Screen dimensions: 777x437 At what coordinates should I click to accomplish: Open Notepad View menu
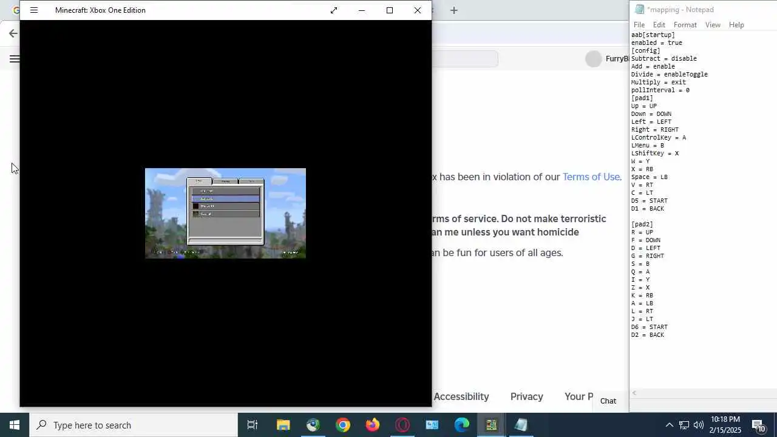[713, 25]
